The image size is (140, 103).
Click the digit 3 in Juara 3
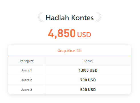click(31, 90)
